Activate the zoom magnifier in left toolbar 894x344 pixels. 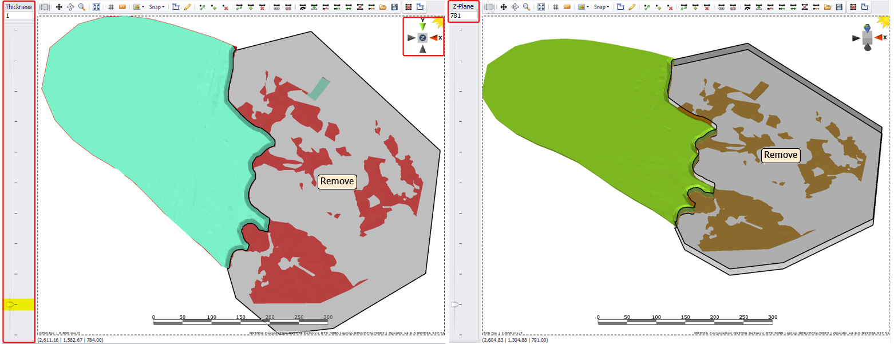pos(82,7)
